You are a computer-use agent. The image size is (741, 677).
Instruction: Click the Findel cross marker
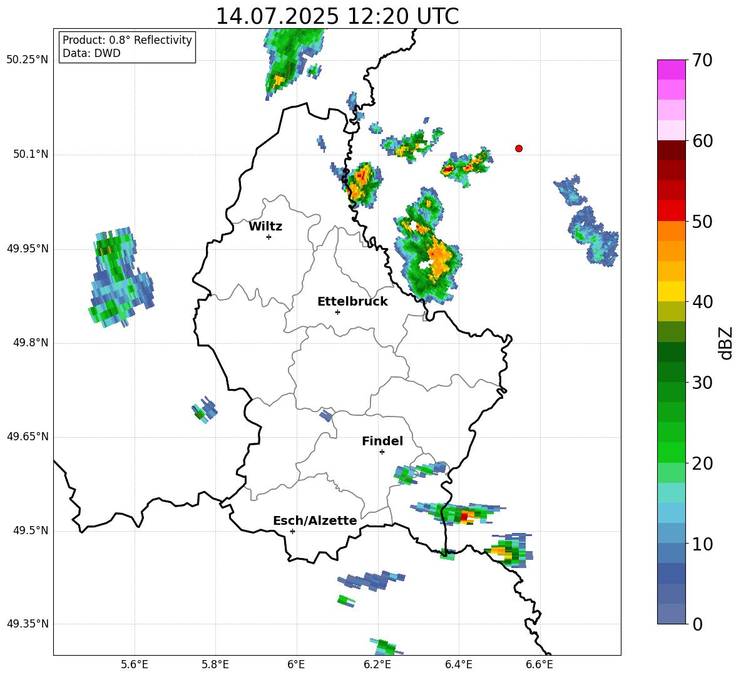point(382,452)
